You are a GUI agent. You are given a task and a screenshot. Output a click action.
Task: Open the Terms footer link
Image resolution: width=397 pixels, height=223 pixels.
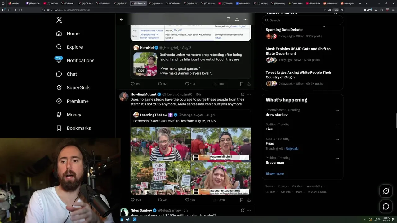269,186
